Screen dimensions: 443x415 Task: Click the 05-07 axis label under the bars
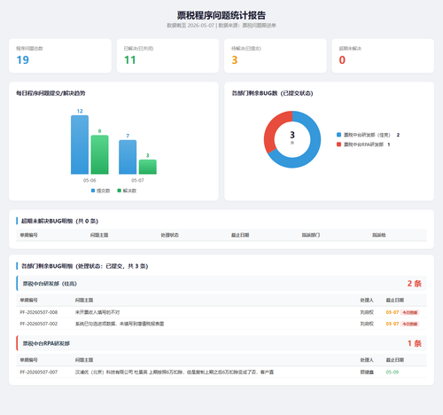point(137,180)
